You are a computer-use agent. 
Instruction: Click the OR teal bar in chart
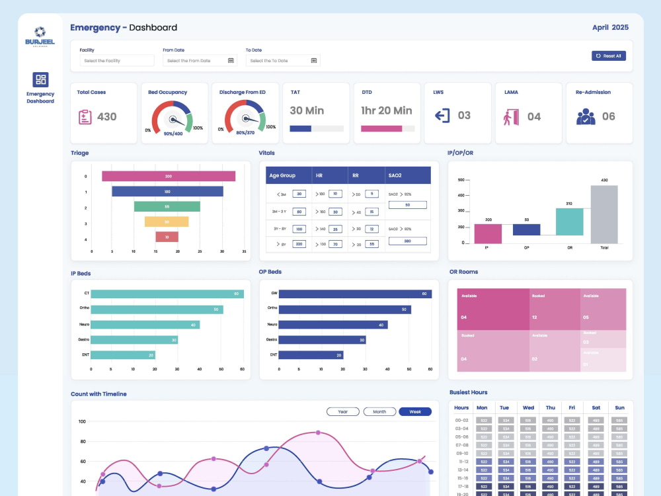point(570,222)
